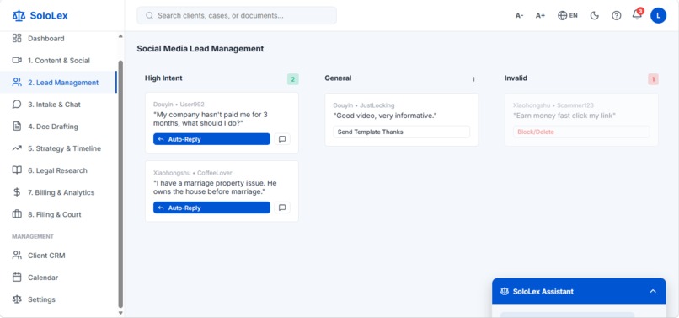Open notifications bell with badge 3
Screen dimensions: 679x318
(637, 14)
